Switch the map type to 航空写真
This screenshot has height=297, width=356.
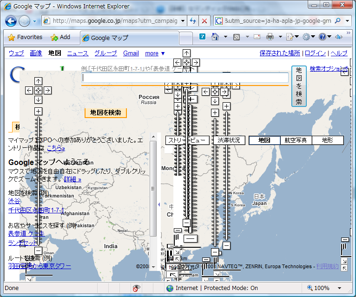[x=296, y=140]
